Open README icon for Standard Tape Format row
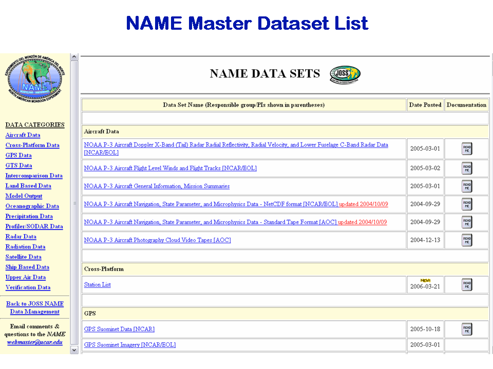This screenshot has width=493, height=369. [467, 222]
